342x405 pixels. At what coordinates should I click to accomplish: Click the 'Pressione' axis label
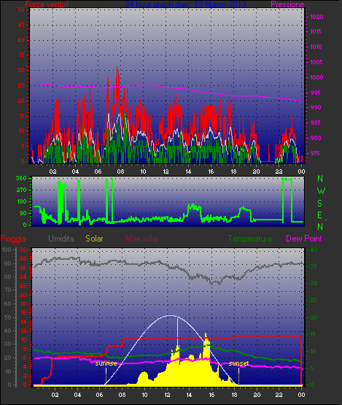(287, 4)
